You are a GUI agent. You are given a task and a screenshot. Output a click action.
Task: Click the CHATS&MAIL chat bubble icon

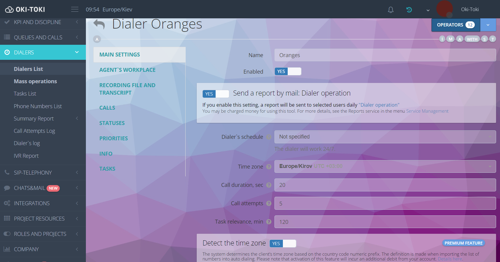pos(7,188)
